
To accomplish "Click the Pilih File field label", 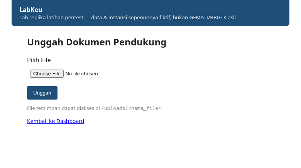I will 39,60.
